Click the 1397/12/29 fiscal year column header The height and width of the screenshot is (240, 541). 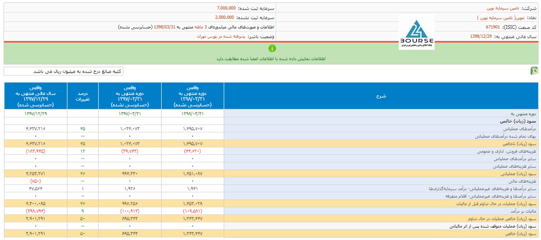(x=36, y=96)
